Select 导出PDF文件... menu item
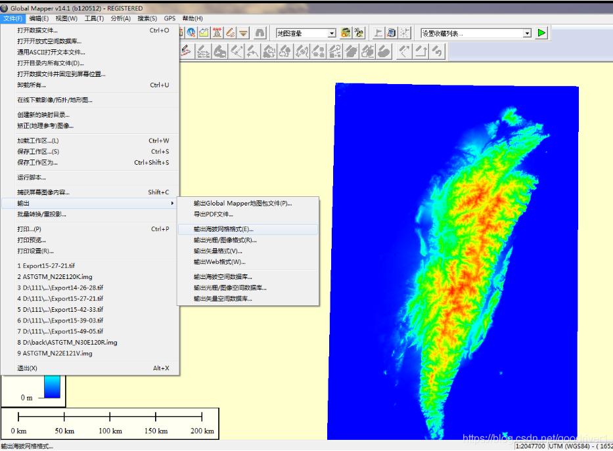 (214, 214)
